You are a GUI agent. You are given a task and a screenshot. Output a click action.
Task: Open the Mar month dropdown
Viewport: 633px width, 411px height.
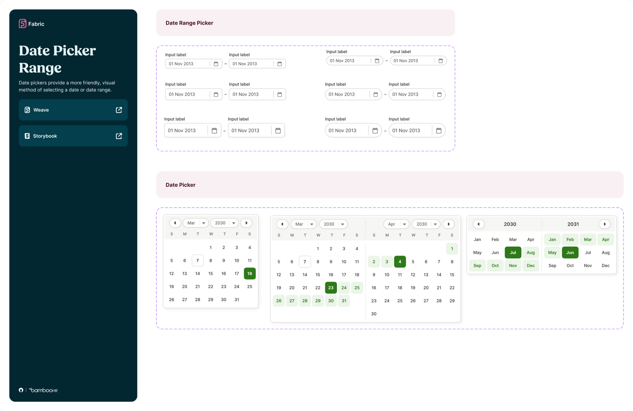pyautogui.click(x=196, y=223)
